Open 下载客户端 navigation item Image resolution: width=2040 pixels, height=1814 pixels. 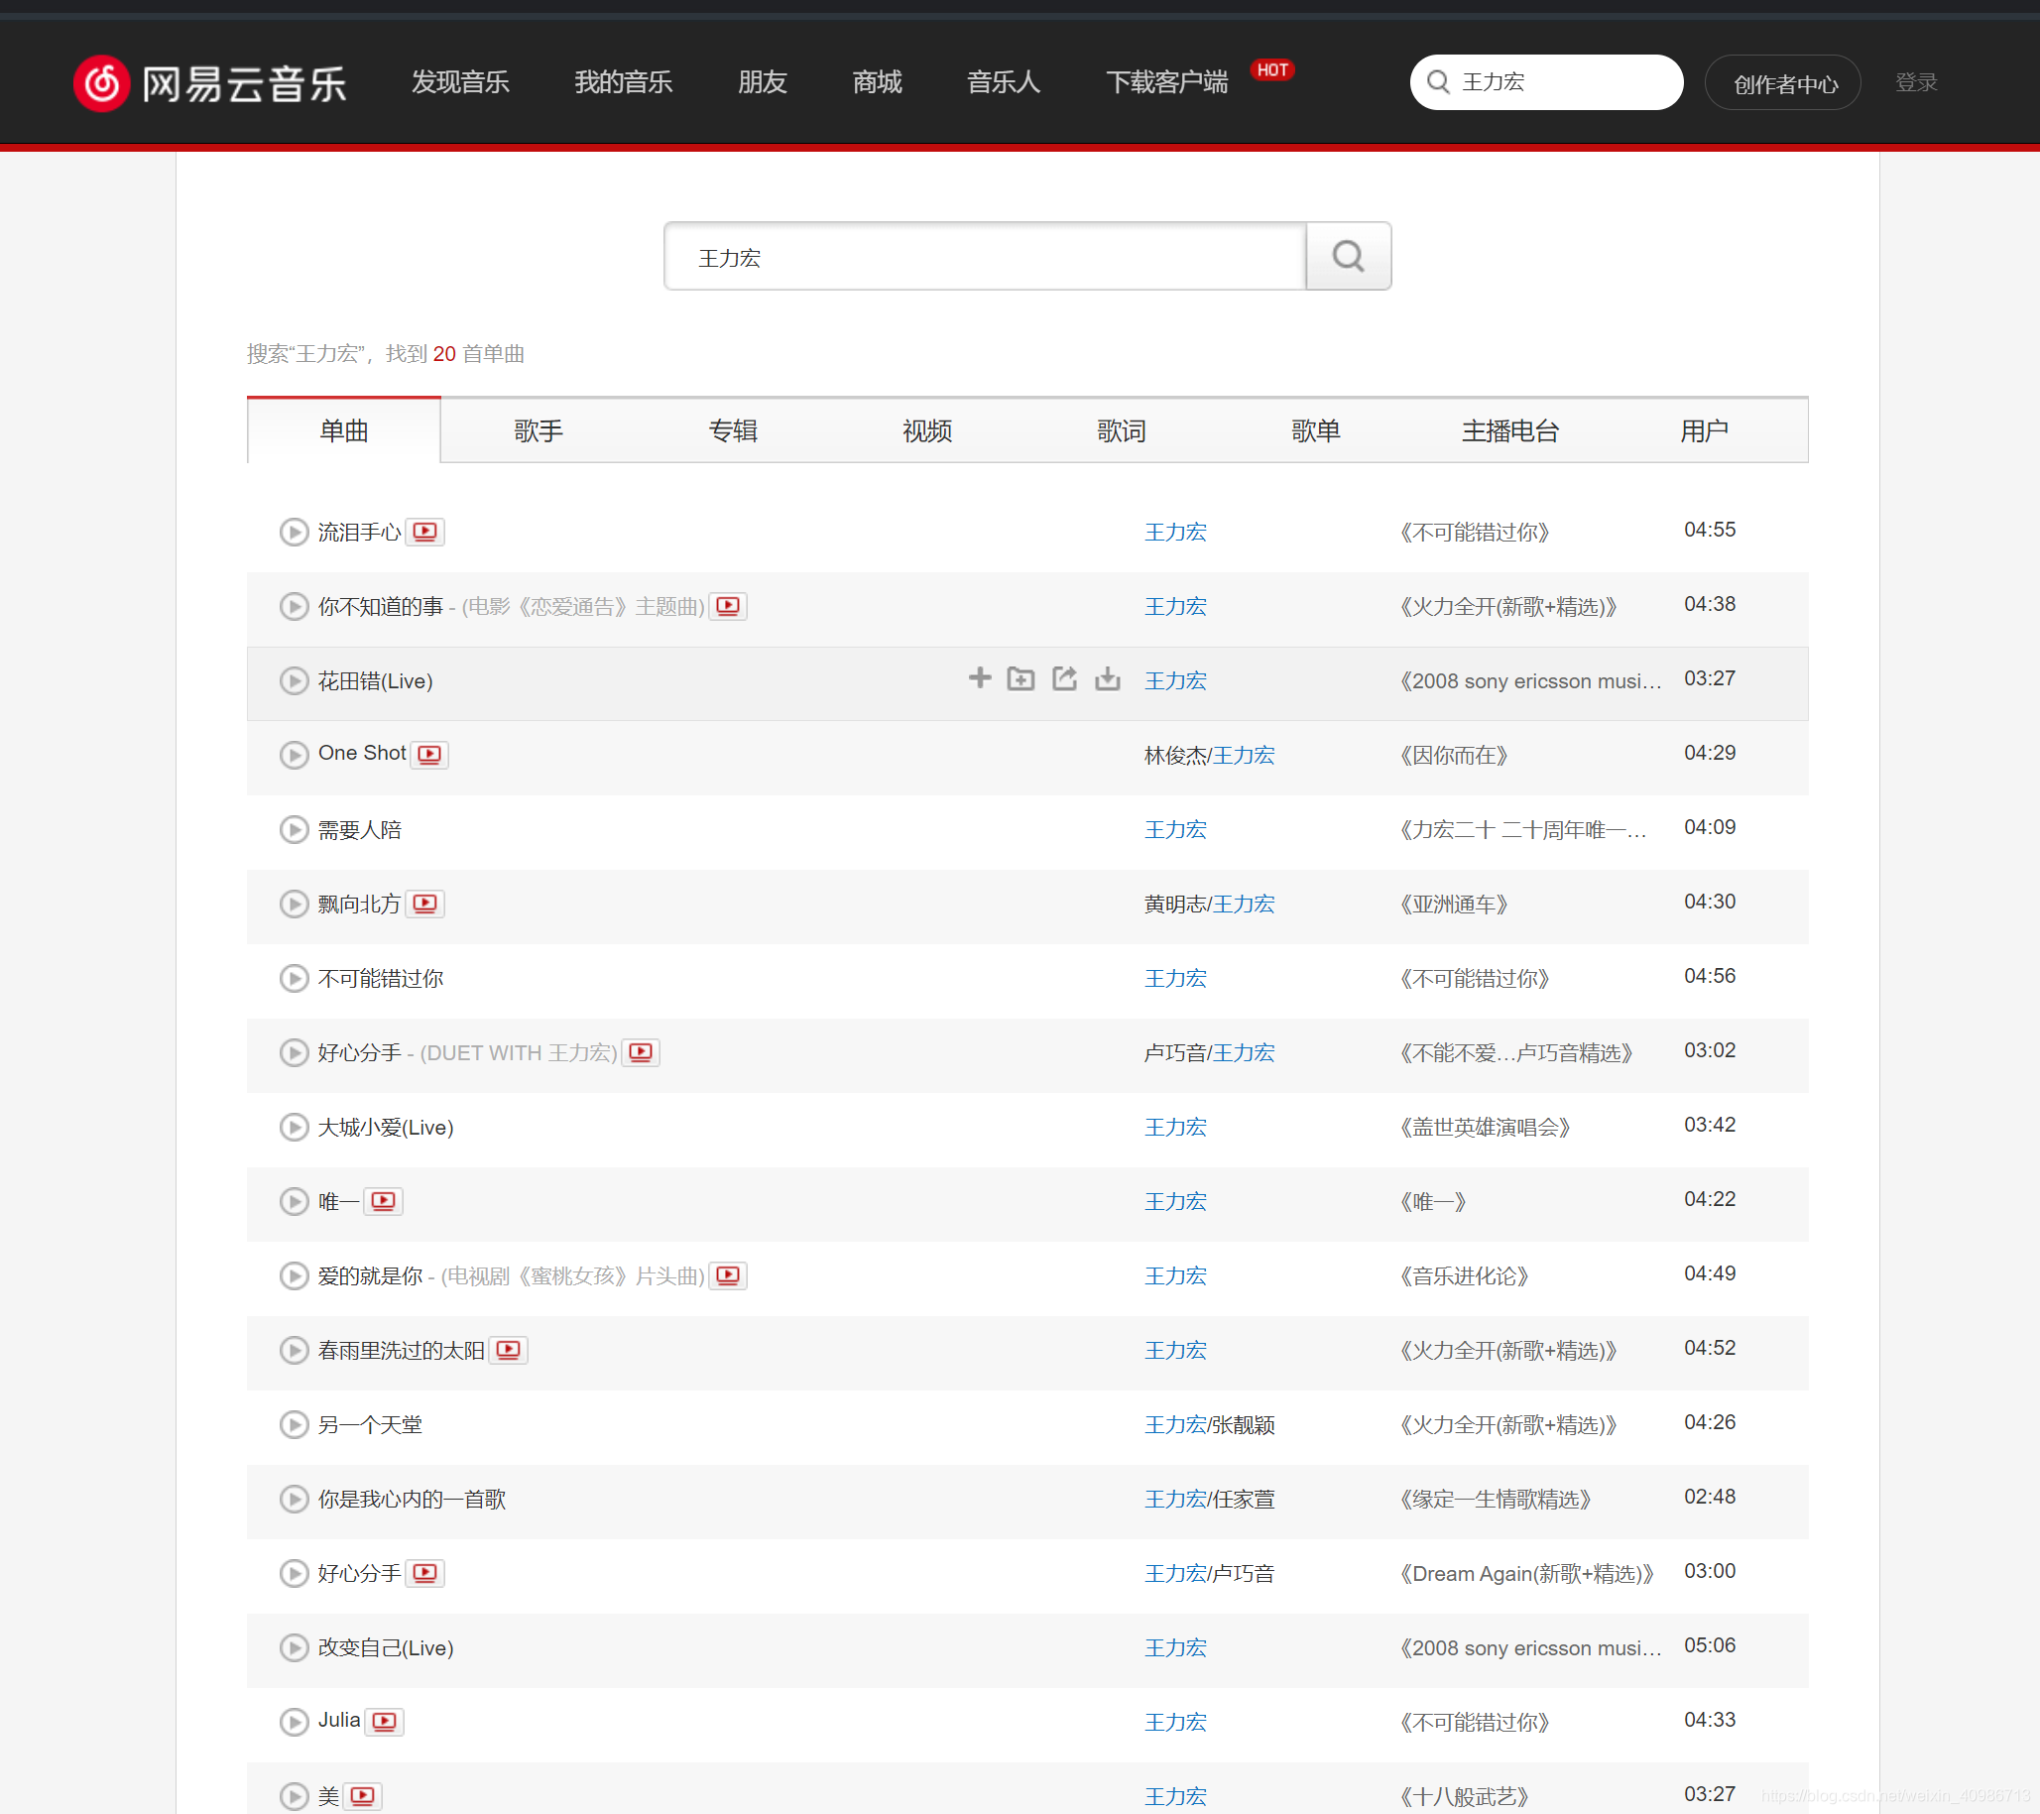(x=1165, y=82)
